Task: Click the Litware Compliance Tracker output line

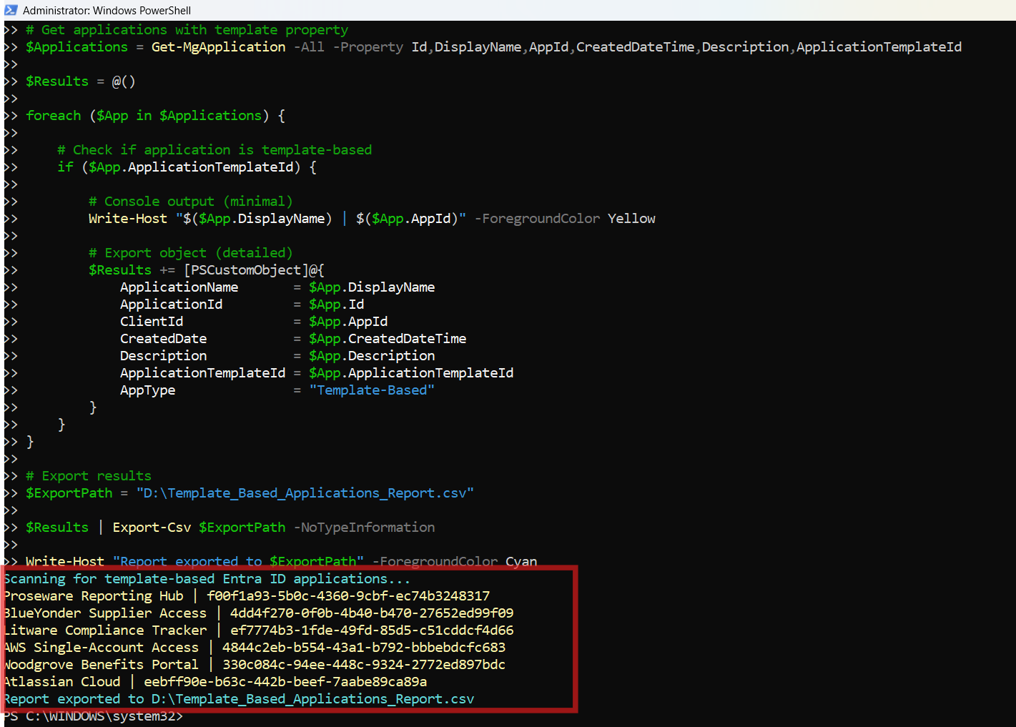Action: 258,630
